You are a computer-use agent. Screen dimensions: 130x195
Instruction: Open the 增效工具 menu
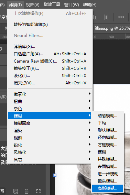click(52, 4)
